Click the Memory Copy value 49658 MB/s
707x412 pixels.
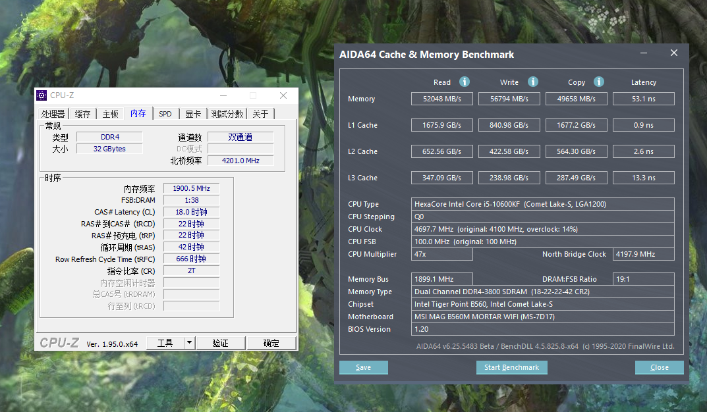[577, 99]
